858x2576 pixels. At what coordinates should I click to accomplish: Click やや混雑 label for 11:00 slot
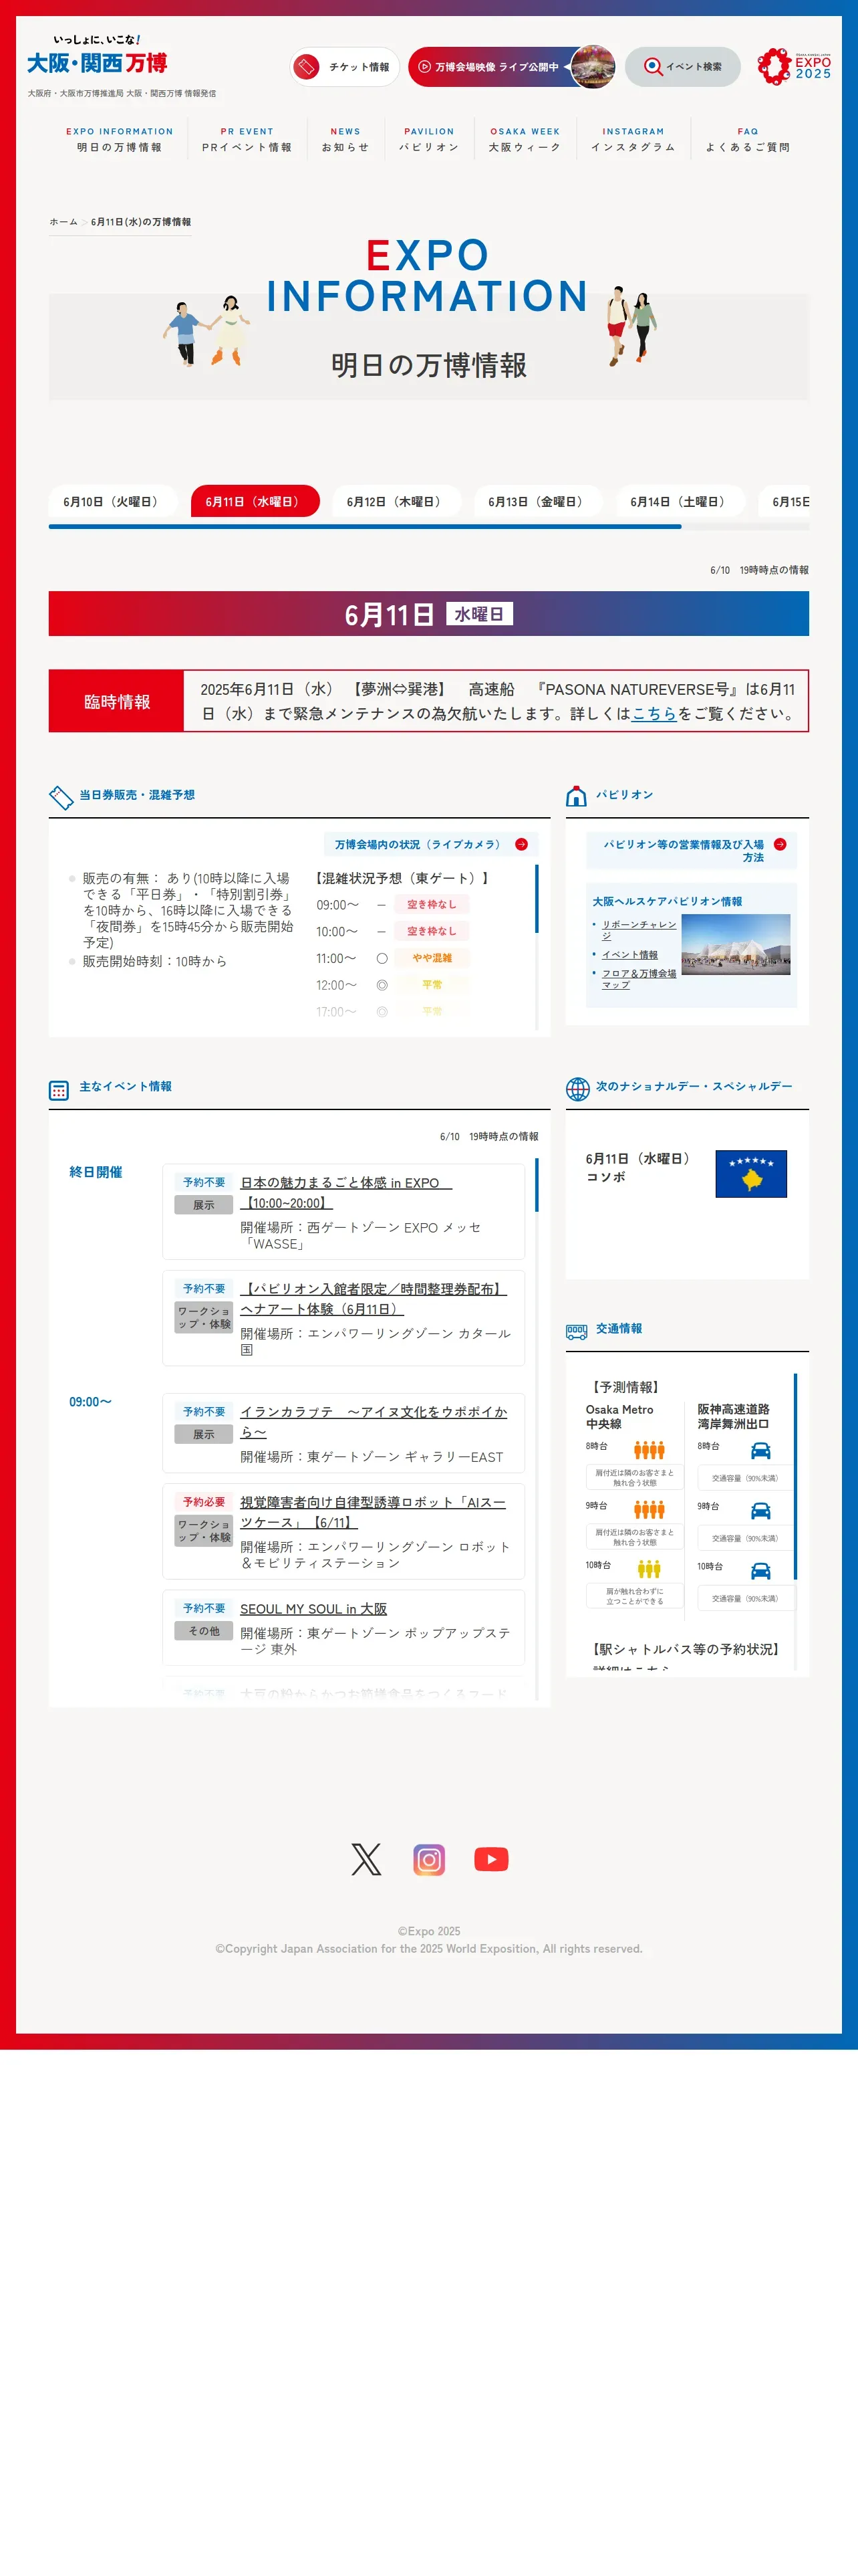pyautogui.click(x=432, y=958)
